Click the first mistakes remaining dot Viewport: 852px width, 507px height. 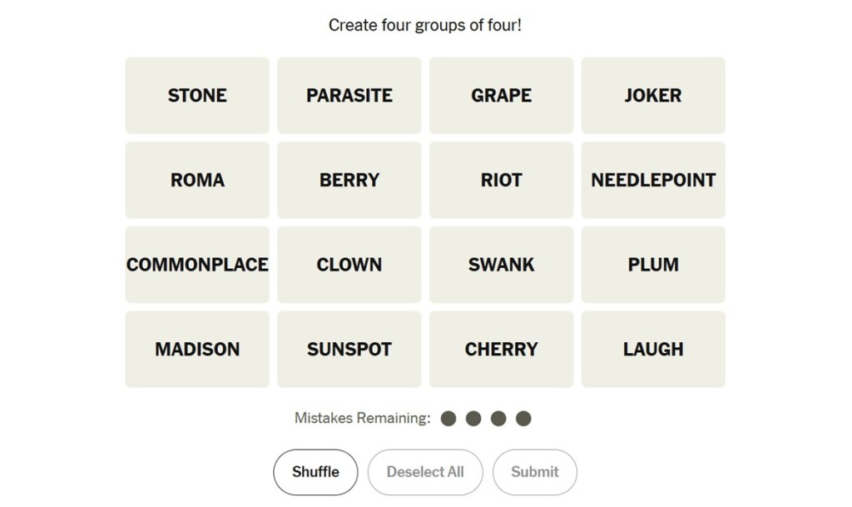click(448, 419)
